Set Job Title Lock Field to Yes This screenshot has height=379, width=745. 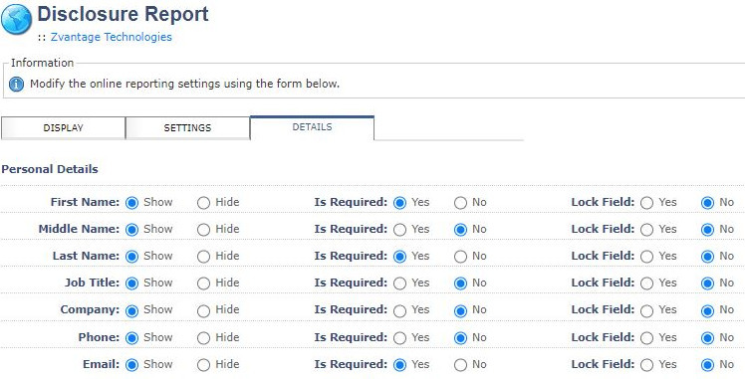646,284
